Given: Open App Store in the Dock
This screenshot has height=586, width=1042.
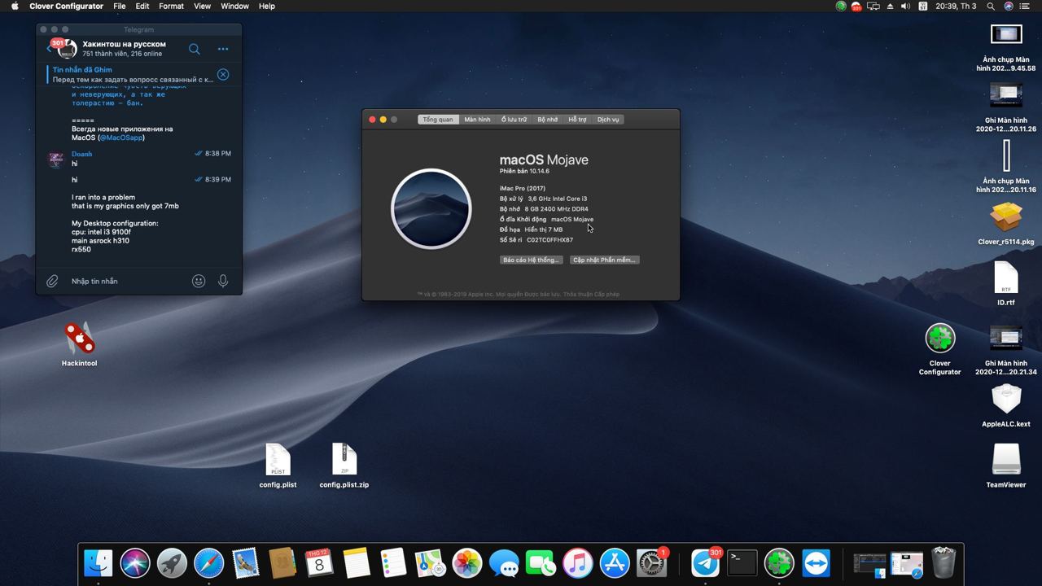Looking at the screenshot, I should [615, 563].
